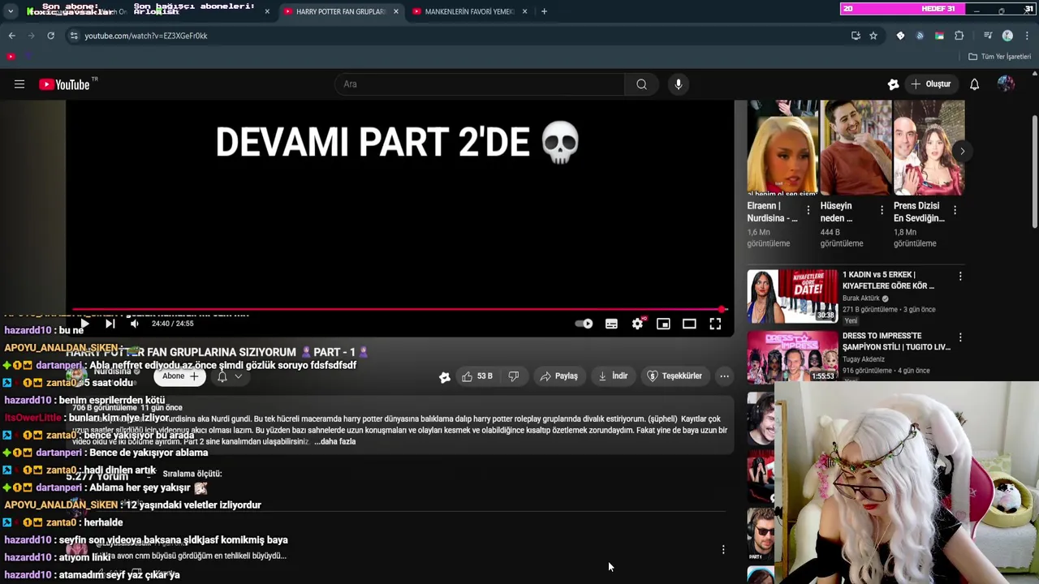The height and width of the screenshot is (584, 1039).
Task: Open the browser extensions puzzle icon
Action: [959, 36]
